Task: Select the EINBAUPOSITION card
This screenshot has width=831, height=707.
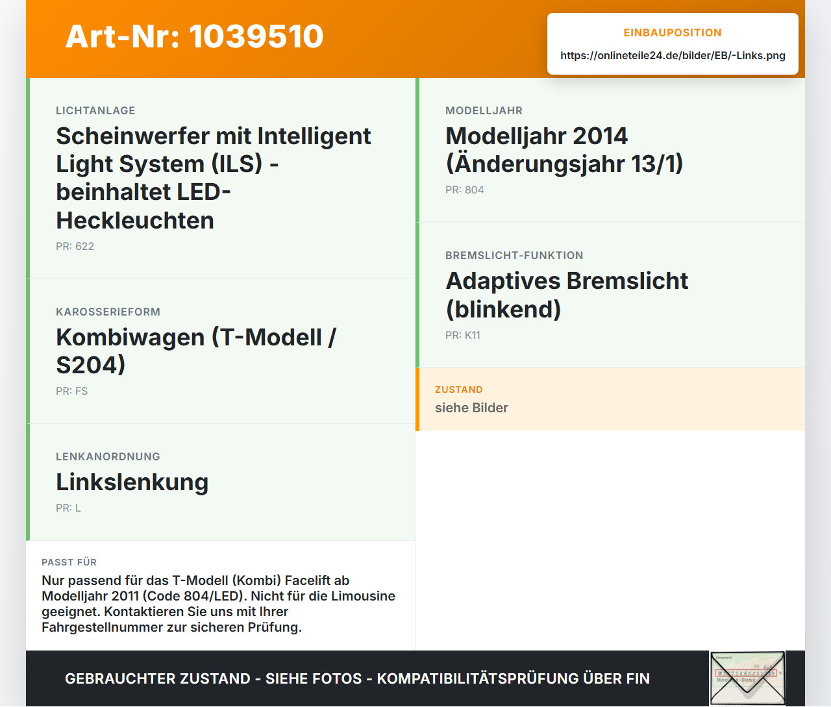Action: (673, 43)
